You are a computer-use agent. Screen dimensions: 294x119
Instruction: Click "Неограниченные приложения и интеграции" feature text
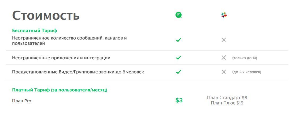tap(61, 58)
